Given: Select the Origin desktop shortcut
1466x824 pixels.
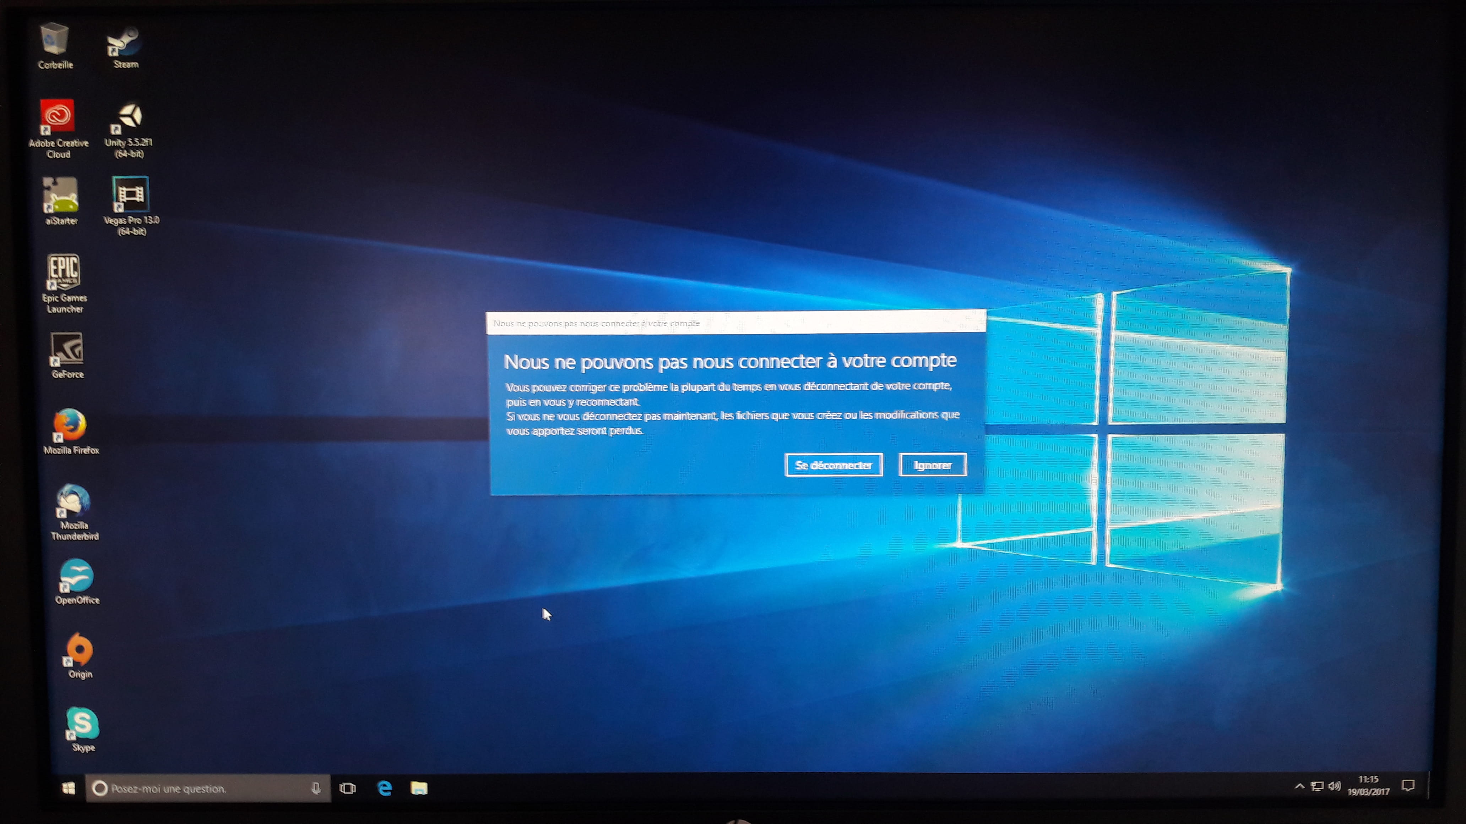Looking at the screenshot, I should click(80, 656).
